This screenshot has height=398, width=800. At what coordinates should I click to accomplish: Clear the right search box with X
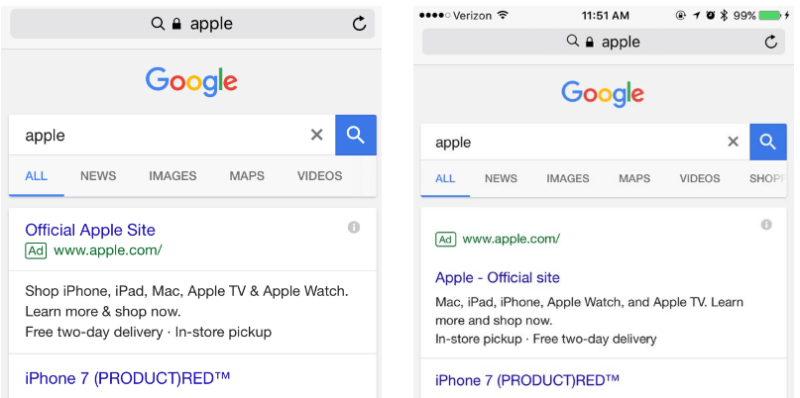tap(733, 142)
